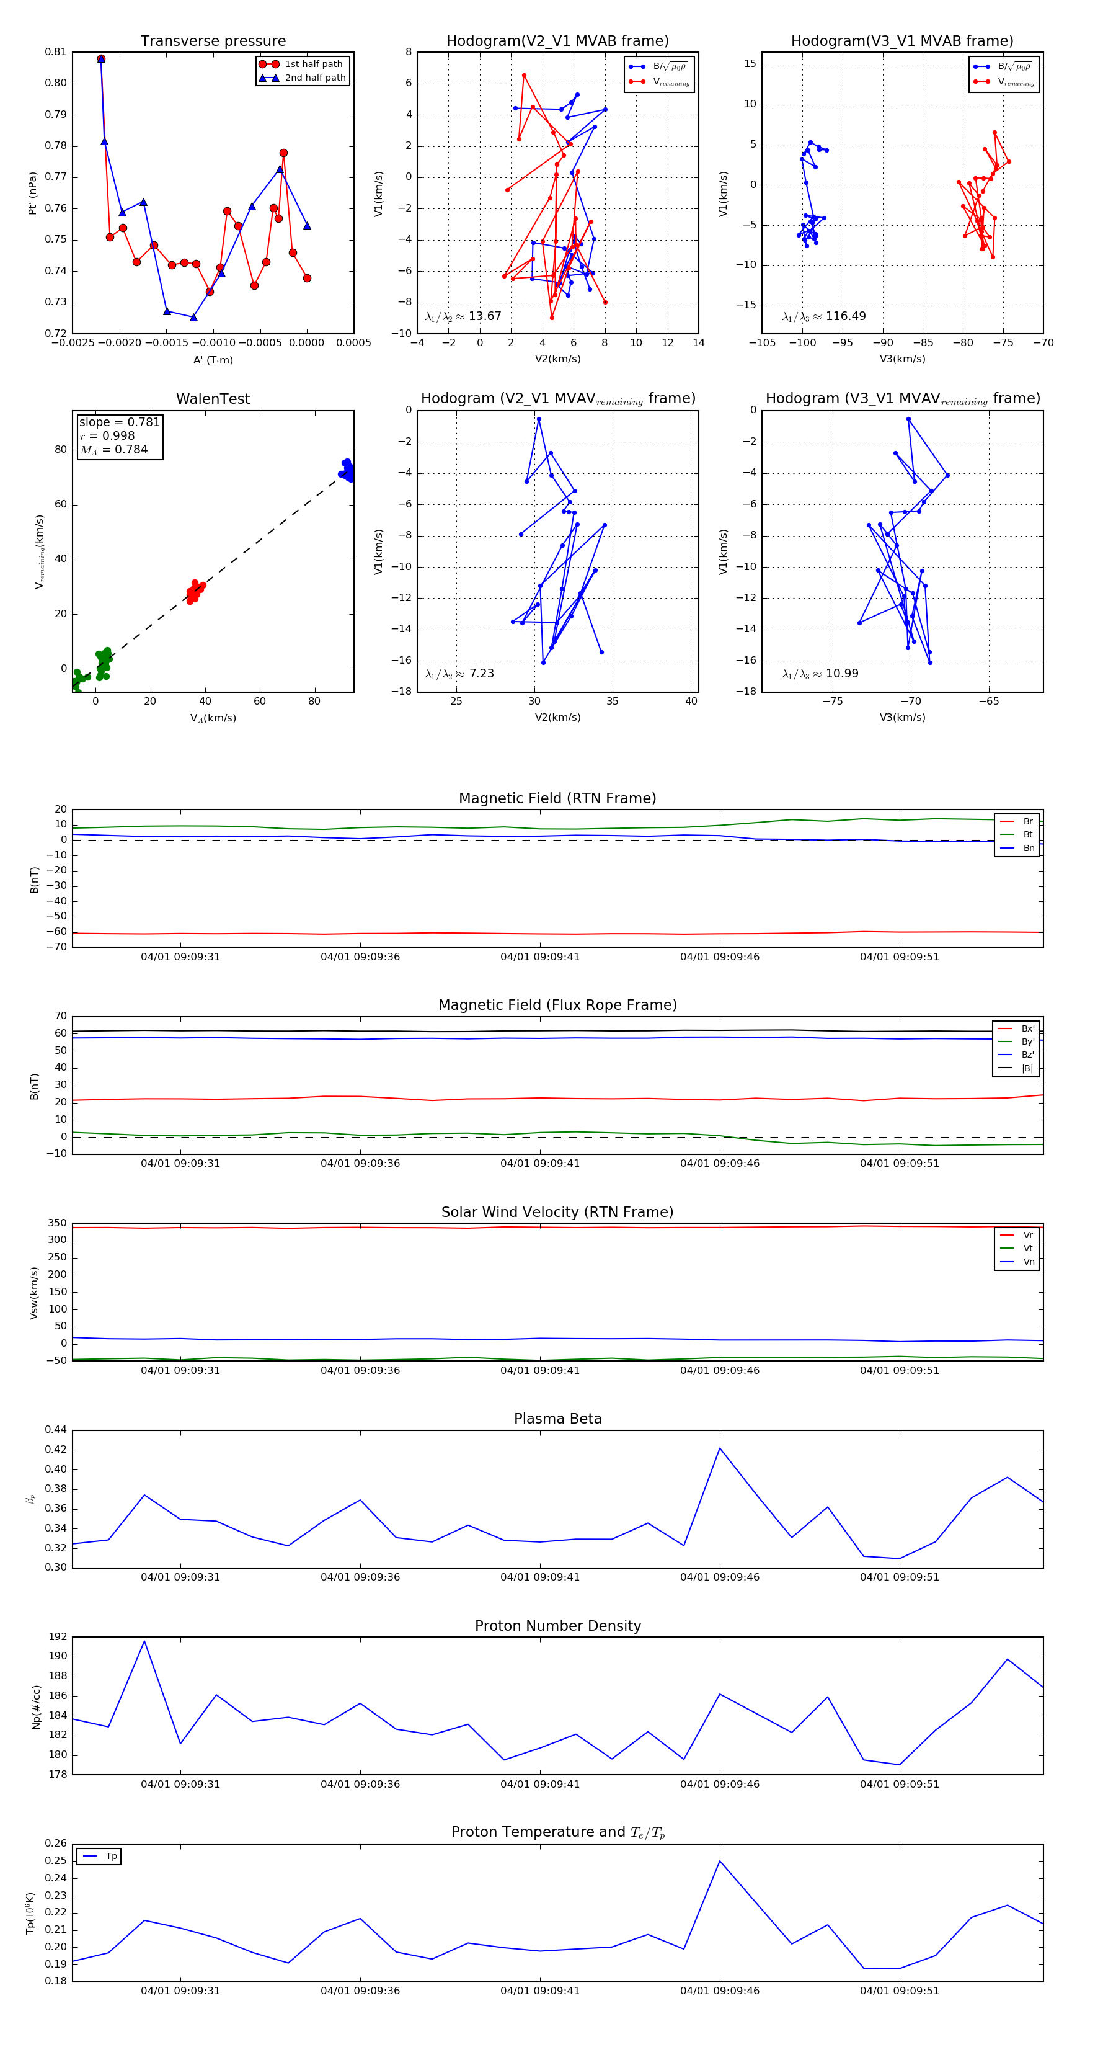The width and height of the screenshot is (1116, 2047).
Task: Click 'slope = 0.781' annotation
Action: pos(119,422)
